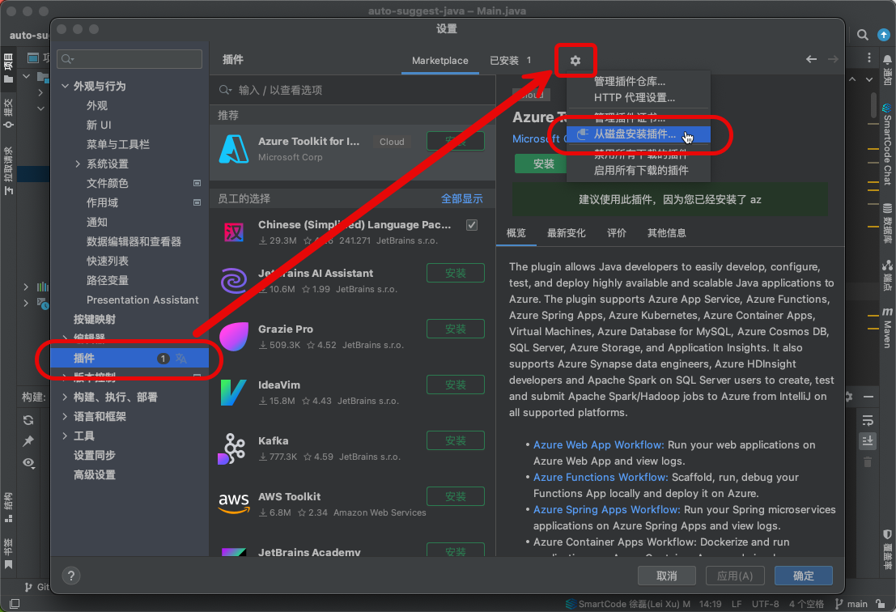Viewport: 896px width, 612px height.
Task: Click the 全部显示 link
Action: click(x=461, y=198)
